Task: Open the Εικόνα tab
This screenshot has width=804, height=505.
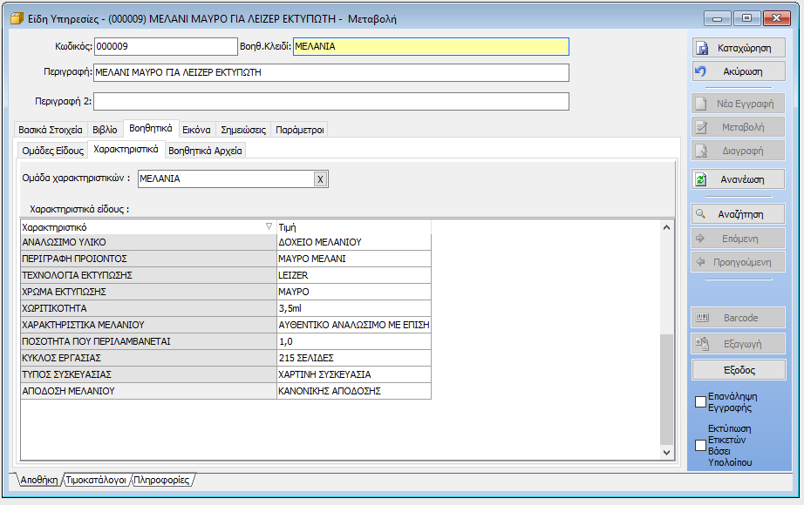Action: (x=196, y=130)
